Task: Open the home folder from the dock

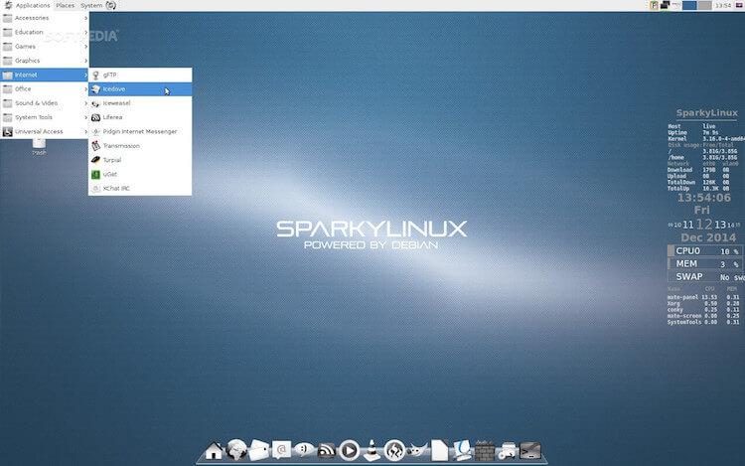Action: pos(214,450)
